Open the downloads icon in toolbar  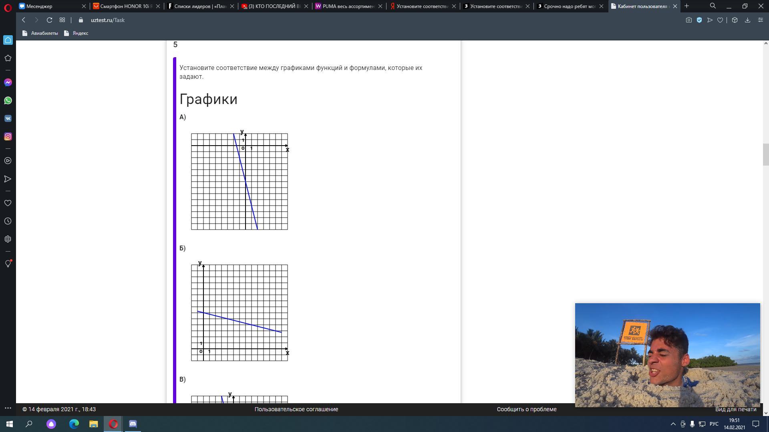coord(747,20)
